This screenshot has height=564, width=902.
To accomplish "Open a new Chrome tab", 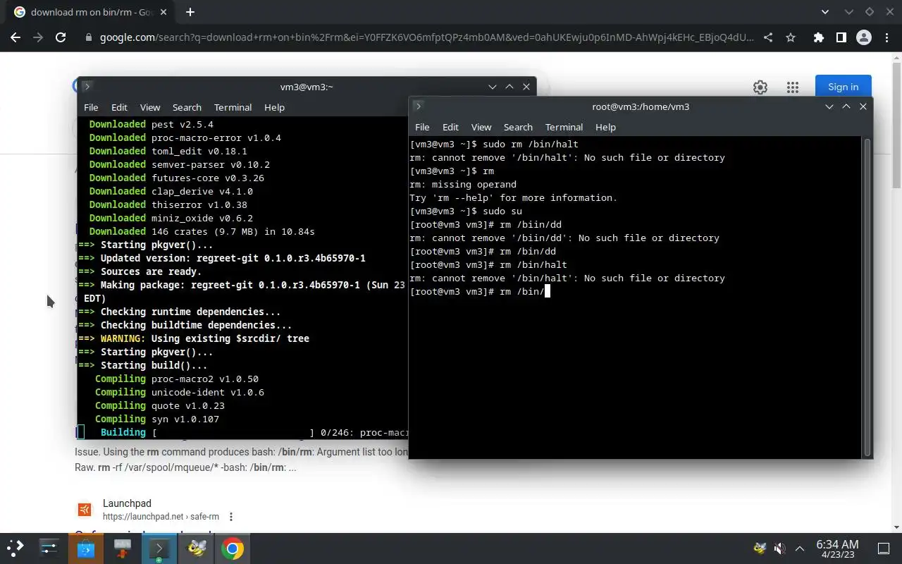I will (190, 12).
